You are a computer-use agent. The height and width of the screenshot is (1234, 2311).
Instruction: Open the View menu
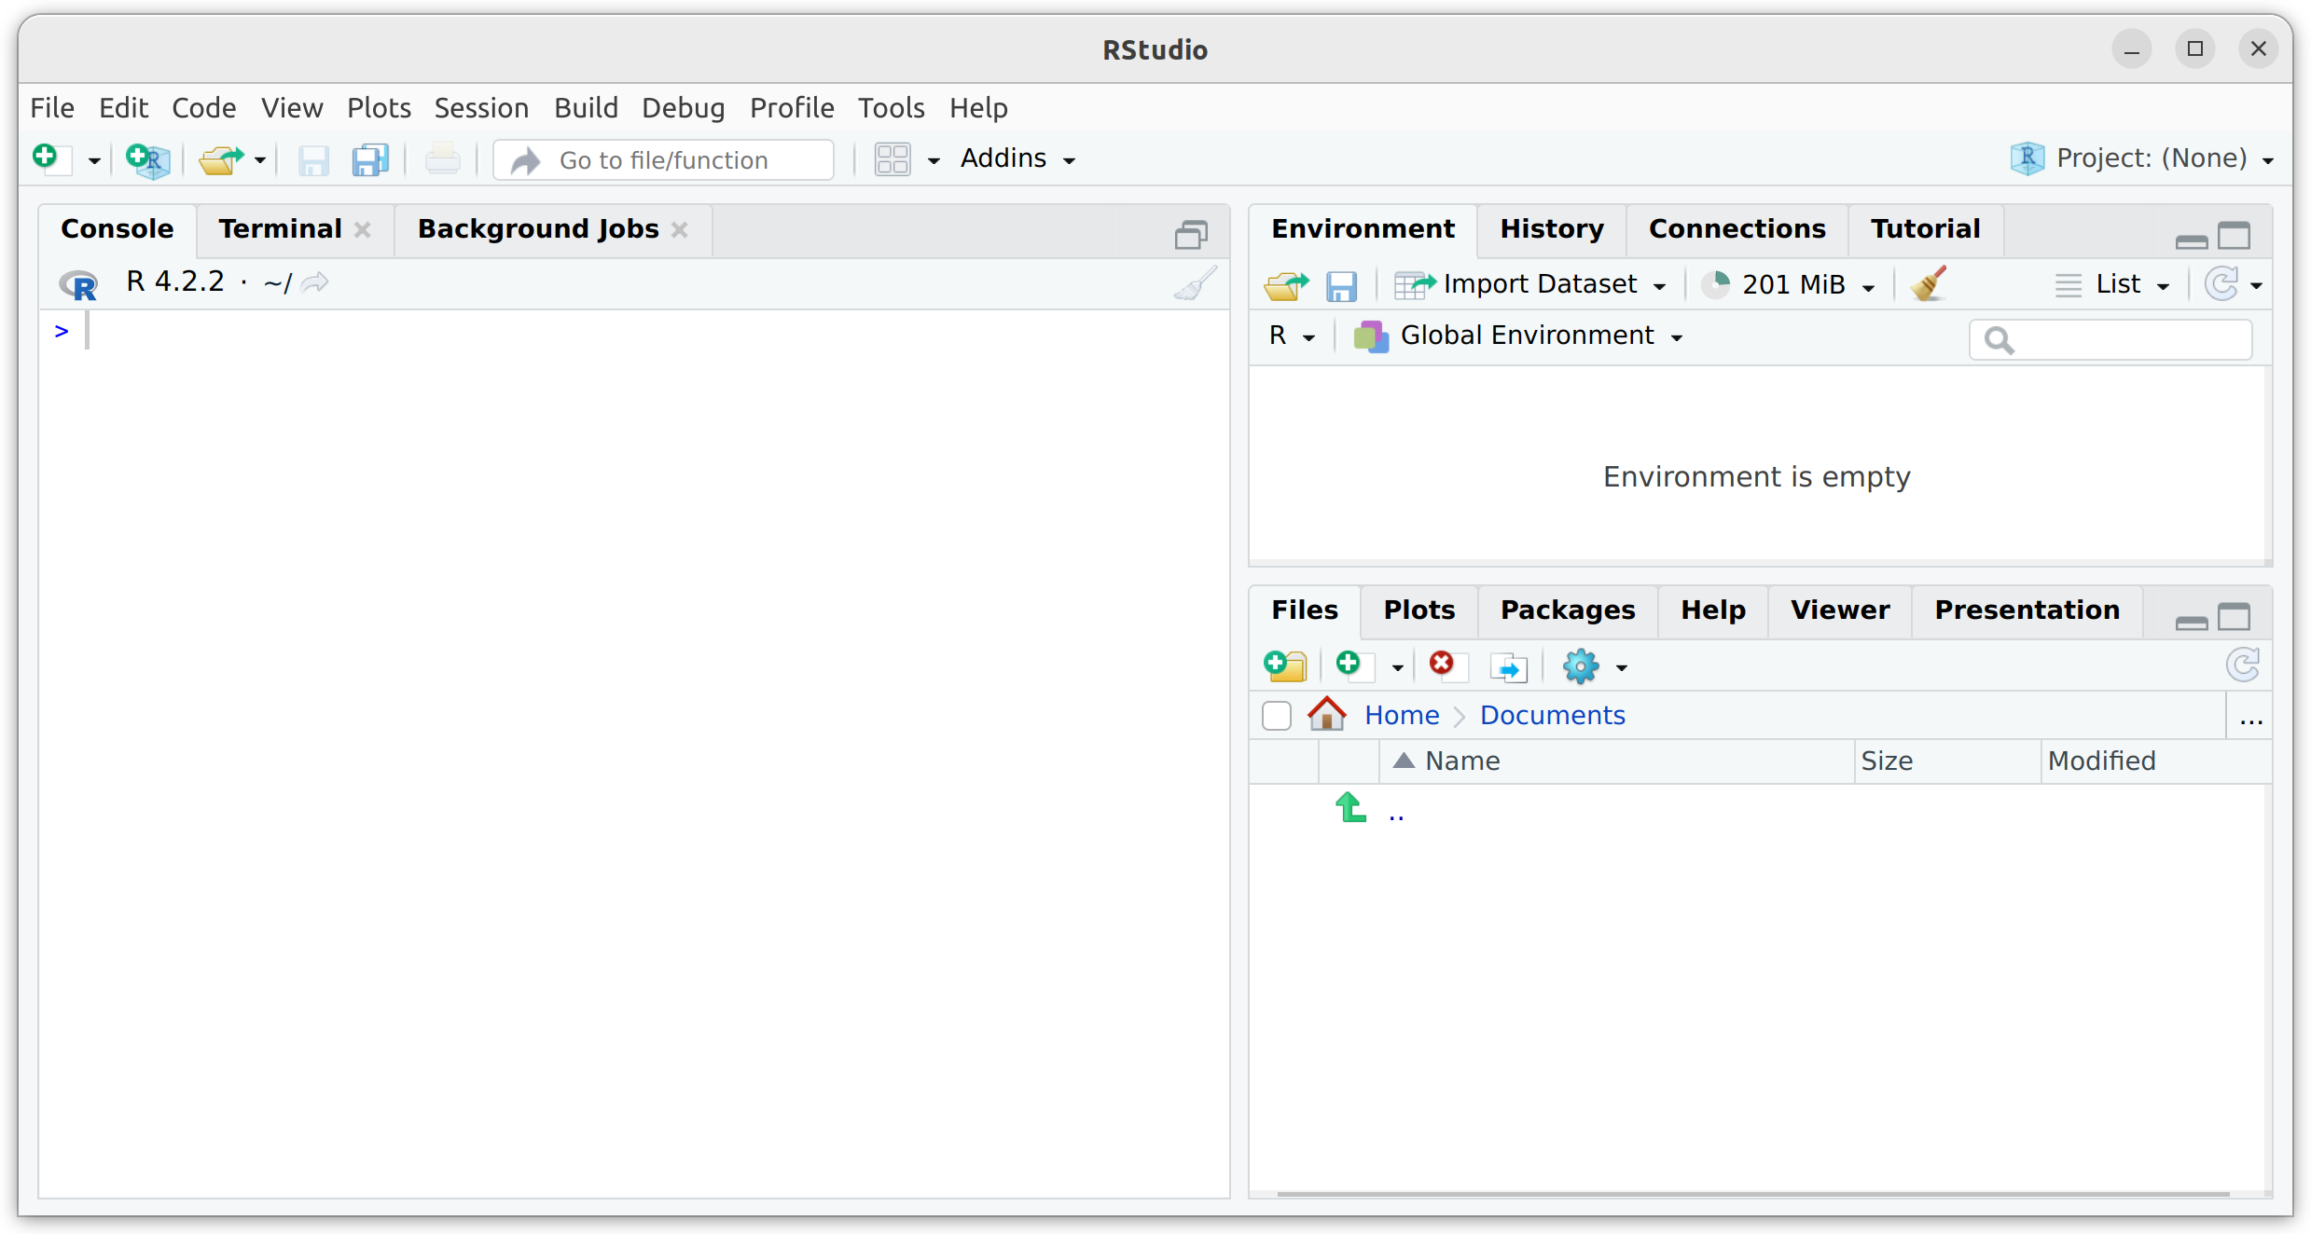[x=292, y=108]
